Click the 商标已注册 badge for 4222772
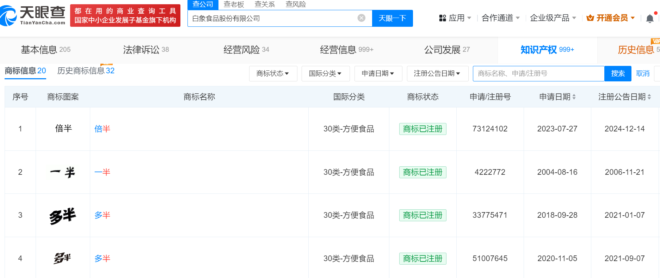The width and height of the screenshot is (660, 278). tap(423, 172)
